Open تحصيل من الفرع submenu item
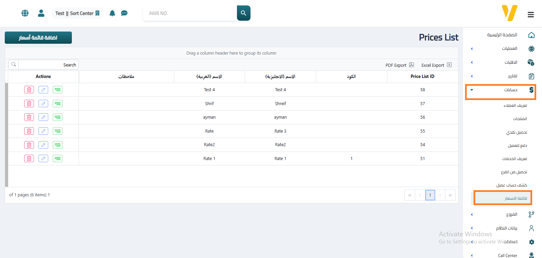The image size is (542, 258). coord(514,172)
